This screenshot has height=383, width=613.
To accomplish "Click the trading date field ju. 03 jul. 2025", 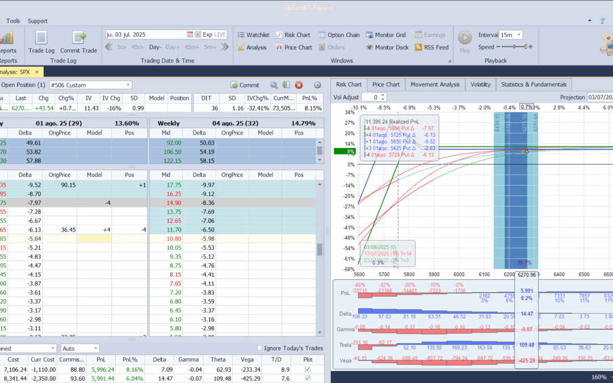I will point(145,35).
